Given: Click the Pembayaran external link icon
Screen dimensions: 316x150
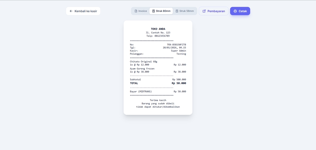Looking at the screenshot, I should [x=204, y=11].
